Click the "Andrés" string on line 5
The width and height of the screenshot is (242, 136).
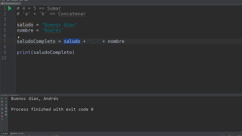[53, 30]
